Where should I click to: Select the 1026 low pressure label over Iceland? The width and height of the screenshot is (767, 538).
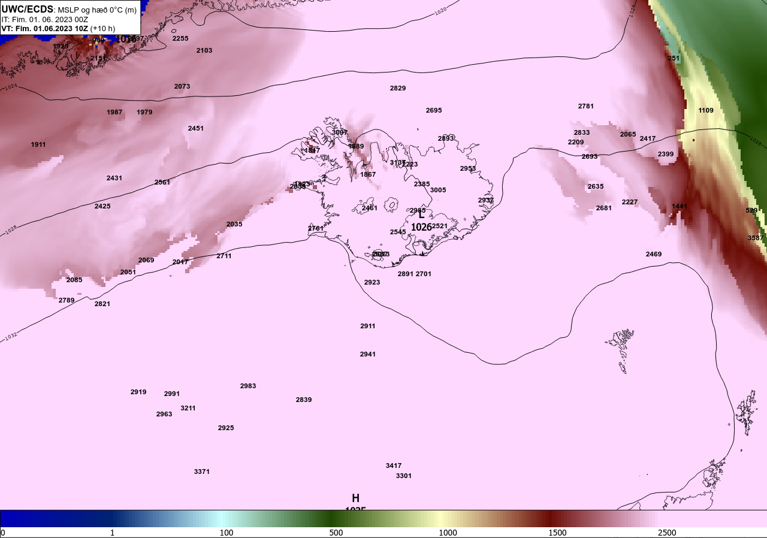[x=421, y=227]
